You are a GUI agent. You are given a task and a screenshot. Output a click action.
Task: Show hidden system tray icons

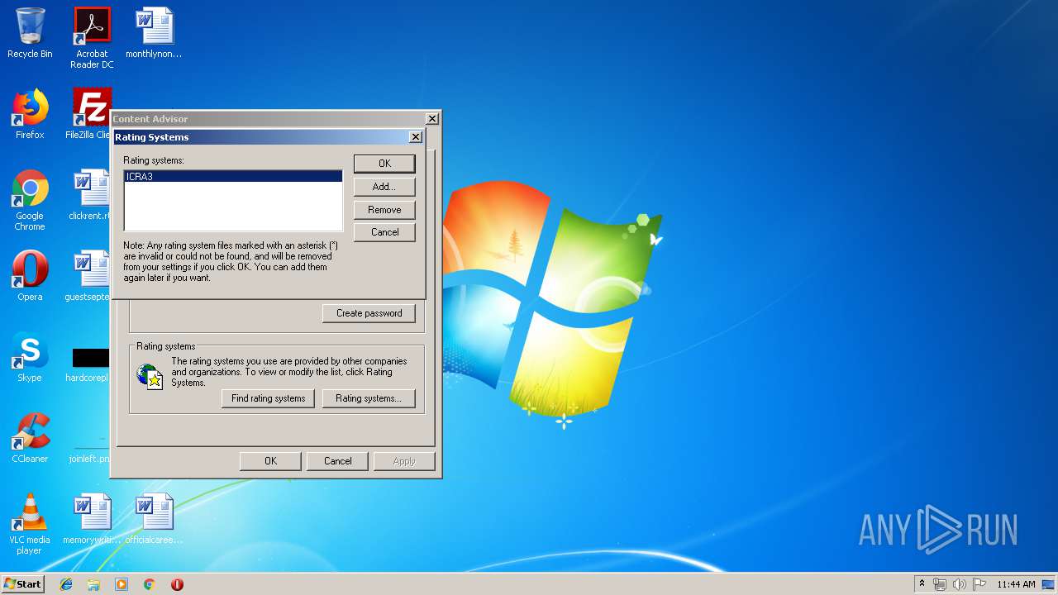(922, 584)
